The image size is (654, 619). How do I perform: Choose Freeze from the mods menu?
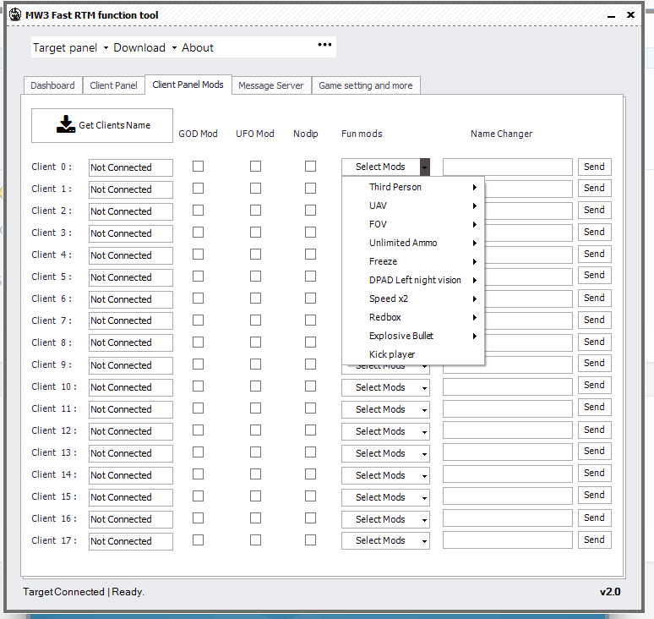[413, 261]
